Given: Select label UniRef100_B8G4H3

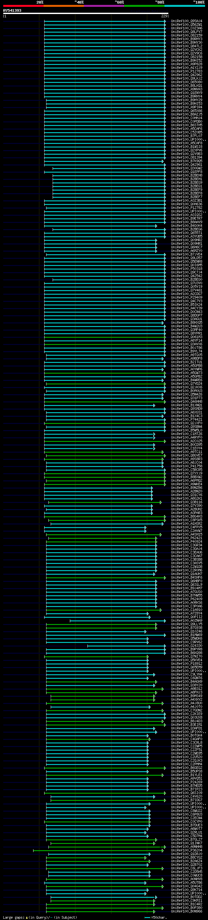Looking at the screenshot, I should tap(186, 516).
